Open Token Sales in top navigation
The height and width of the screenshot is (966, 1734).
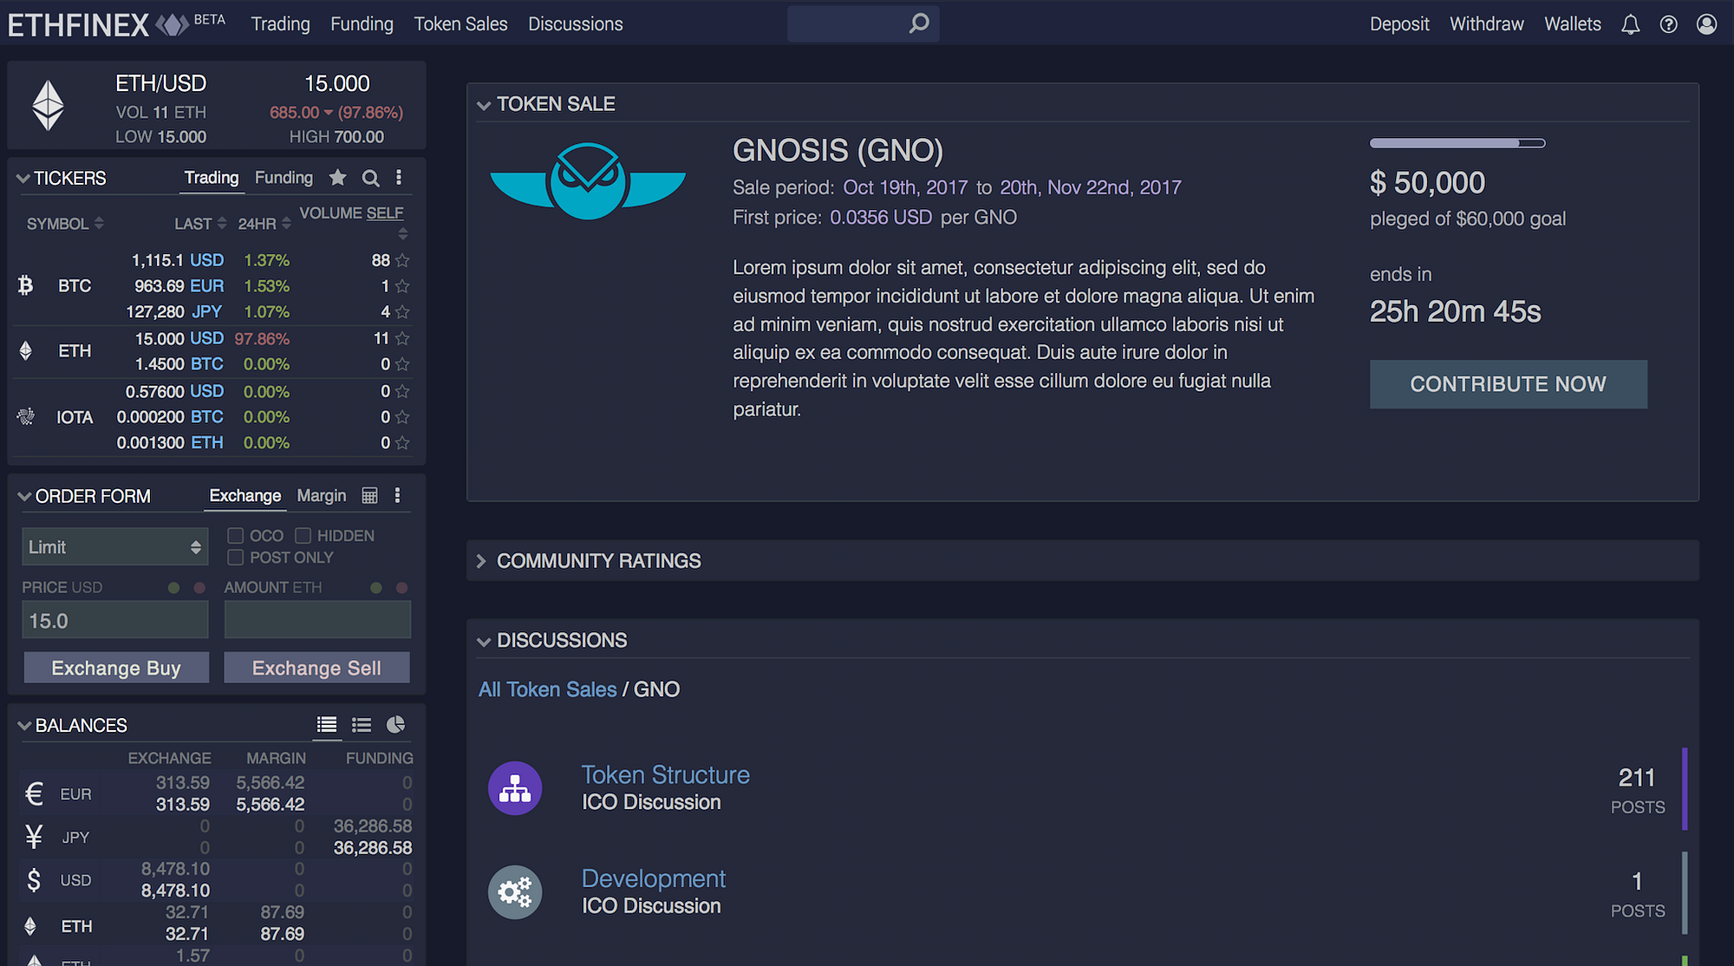click(460, 24)
